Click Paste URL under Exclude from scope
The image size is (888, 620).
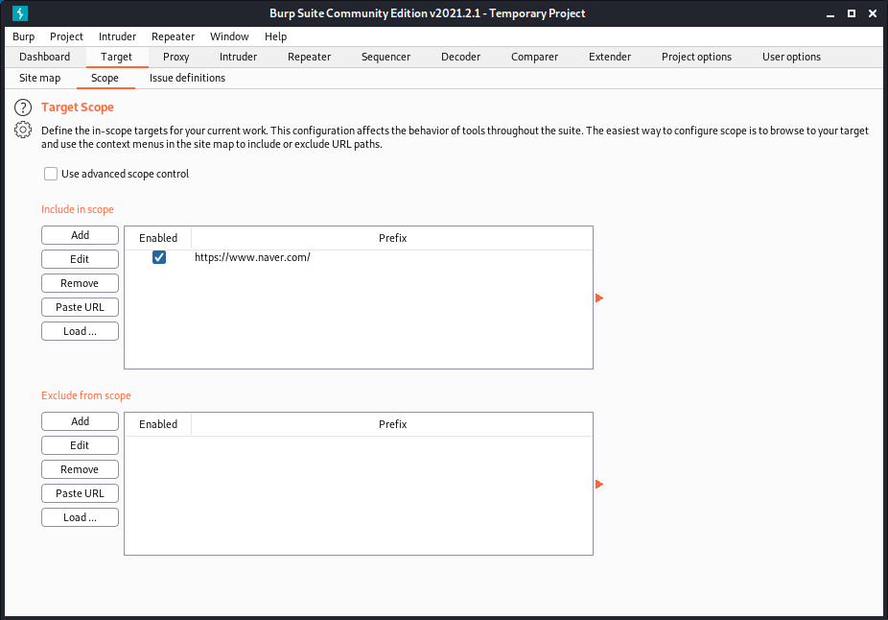pos(80,493)
